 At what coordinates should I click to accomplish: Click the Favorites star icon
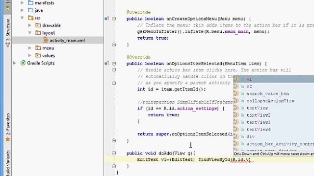click(x=8, y=139)
